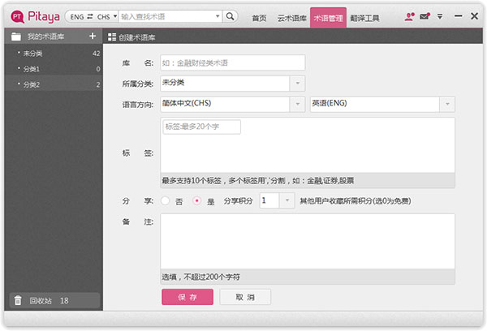Click the Pitaya logo icon
The width and height of the screenshot is (487, 331).
pyautogui.click(x=17, y=16)
